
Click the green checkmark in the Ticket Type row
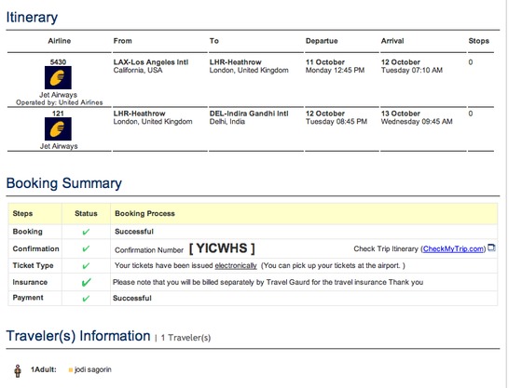tap(86, 266)
